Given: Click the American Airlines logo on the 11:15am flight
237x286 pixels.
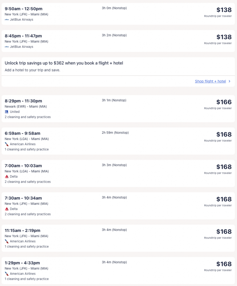Looking at the screenshot, I should [x=6, y=241].
